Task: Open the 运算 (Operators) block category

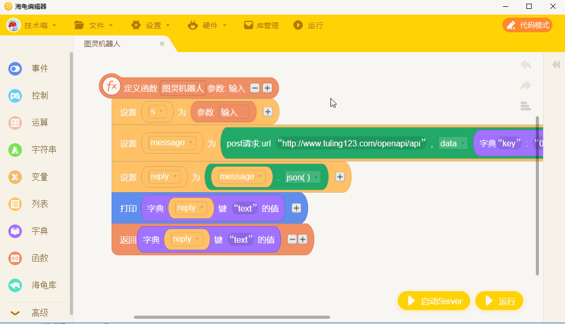Action: point(32,123)
